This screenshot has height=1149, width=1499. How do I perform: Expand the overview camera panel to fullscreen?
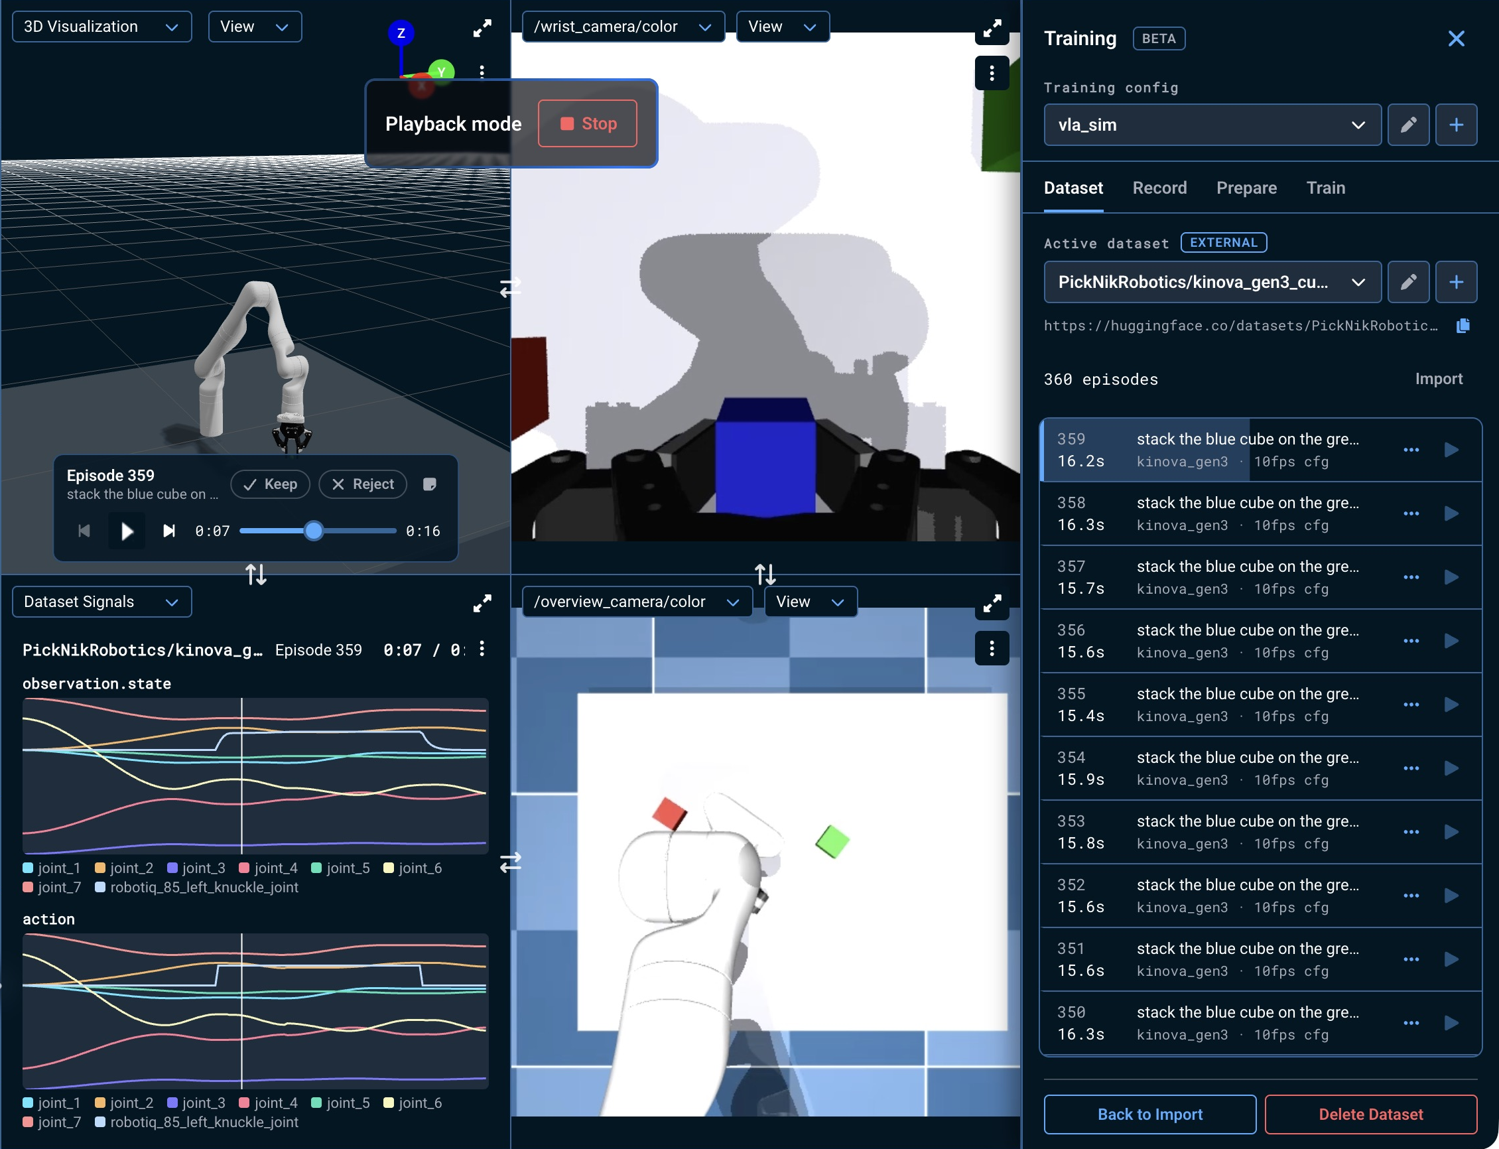pyautogui.click(x=992, y=603)
